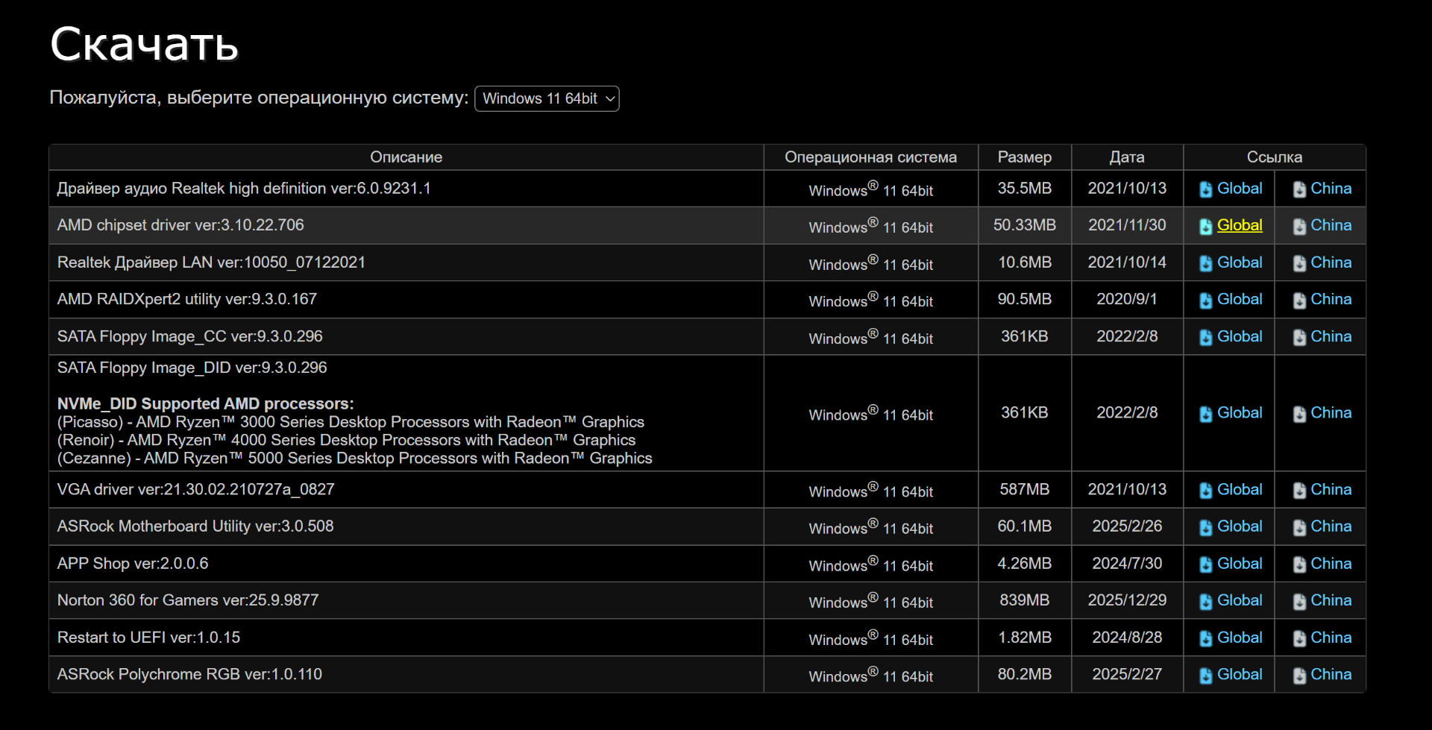Click the Размер column header

pos(1024,157)
